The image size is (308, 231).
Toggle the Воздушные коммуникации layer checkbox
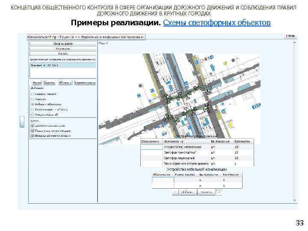pyautogui.click(x=33, y=136)
